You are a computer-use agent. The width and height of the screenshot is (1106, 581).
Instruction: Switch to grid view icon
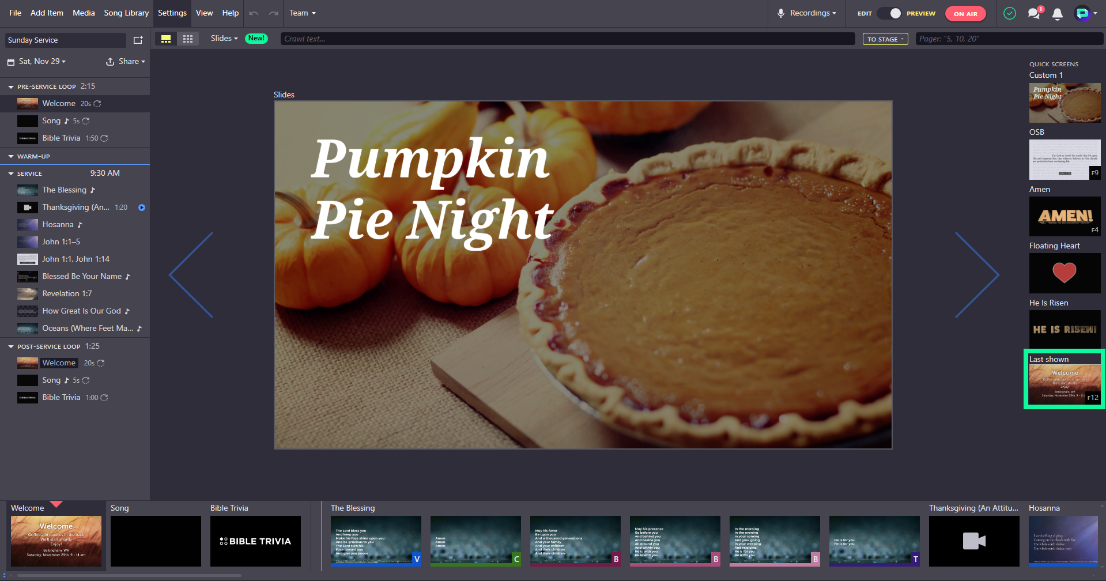(188, 39)
